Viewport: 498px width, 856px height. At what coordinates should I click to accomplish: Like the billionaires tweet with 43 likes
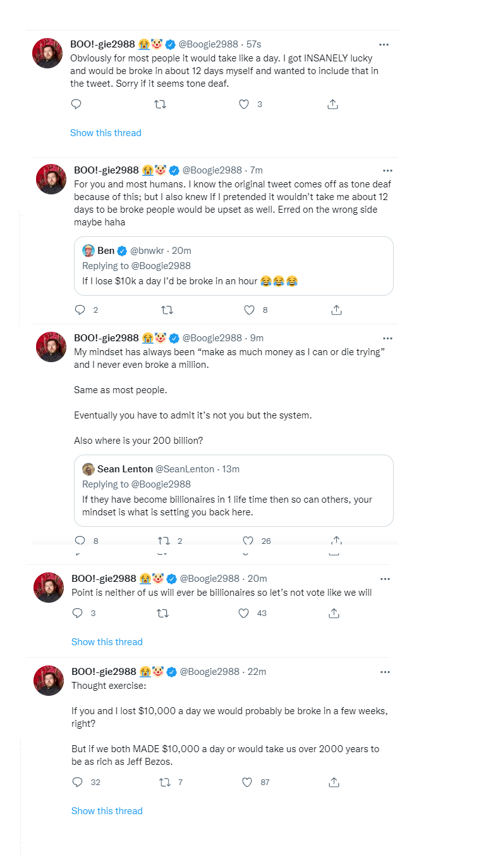pyautogui.click(x=244, y=613)
